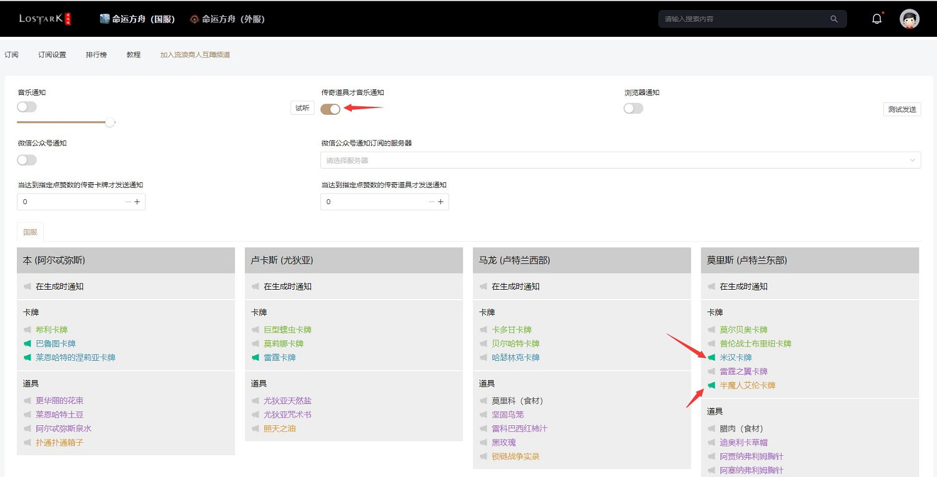
Task: Enable the 音乐通知 switch
Action: point(26,107)
